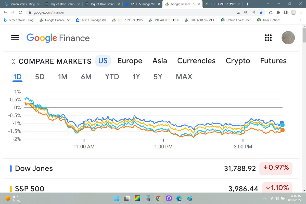
Task: Open the Chrome profile avatar in toolbar
Action: point(294,12)
